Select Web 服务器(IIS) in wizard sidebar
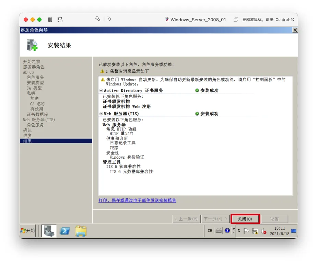The height and width of the screenshot is (264, 317). [39, 119]
